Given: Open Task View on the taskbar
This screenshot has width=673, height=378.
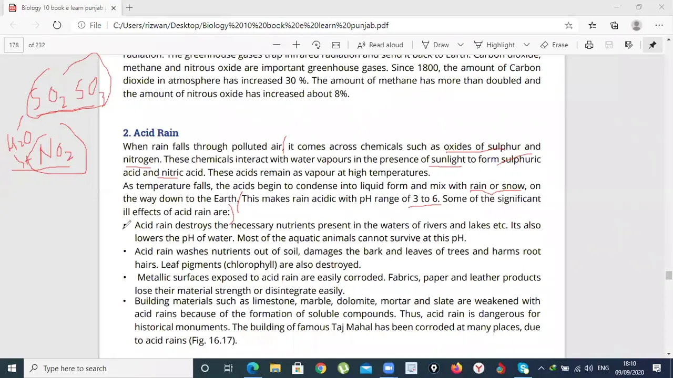Looking at the screenshot, I should pos(228,369).
